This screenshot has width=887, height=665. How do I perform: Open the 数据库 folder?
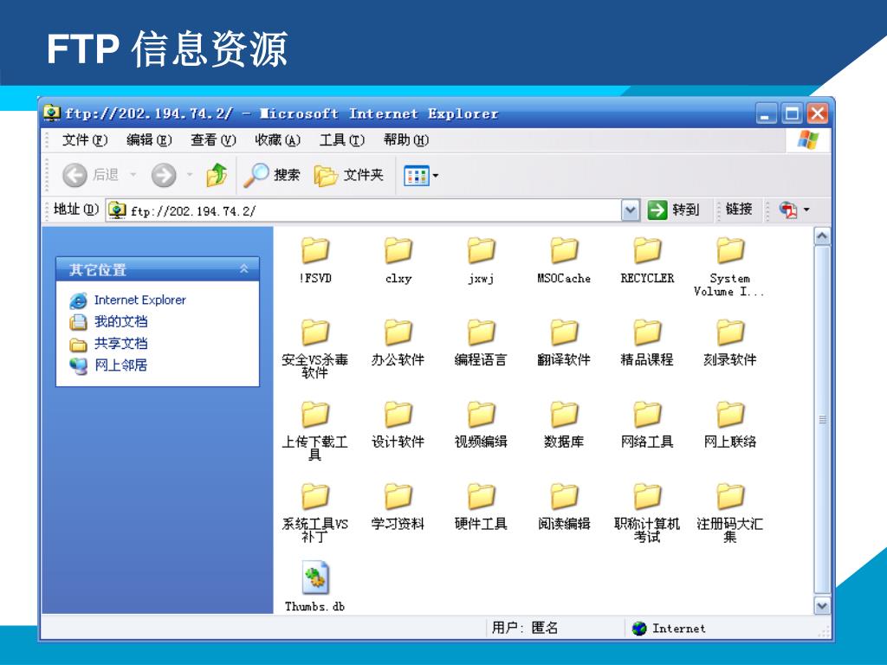(564, 424)
